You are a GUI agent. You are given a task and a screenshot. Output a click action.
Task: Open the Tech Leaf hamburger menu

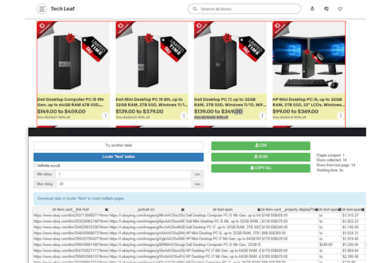(x=41, y=9)
